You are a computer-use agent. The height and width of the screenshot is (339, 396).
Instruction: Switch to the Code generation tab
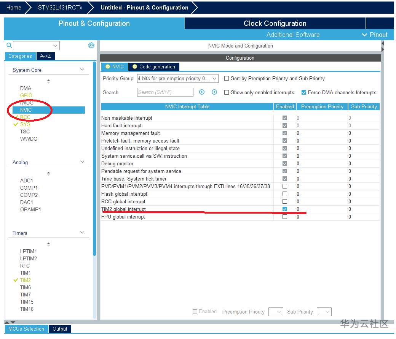(x=154, y=67)
